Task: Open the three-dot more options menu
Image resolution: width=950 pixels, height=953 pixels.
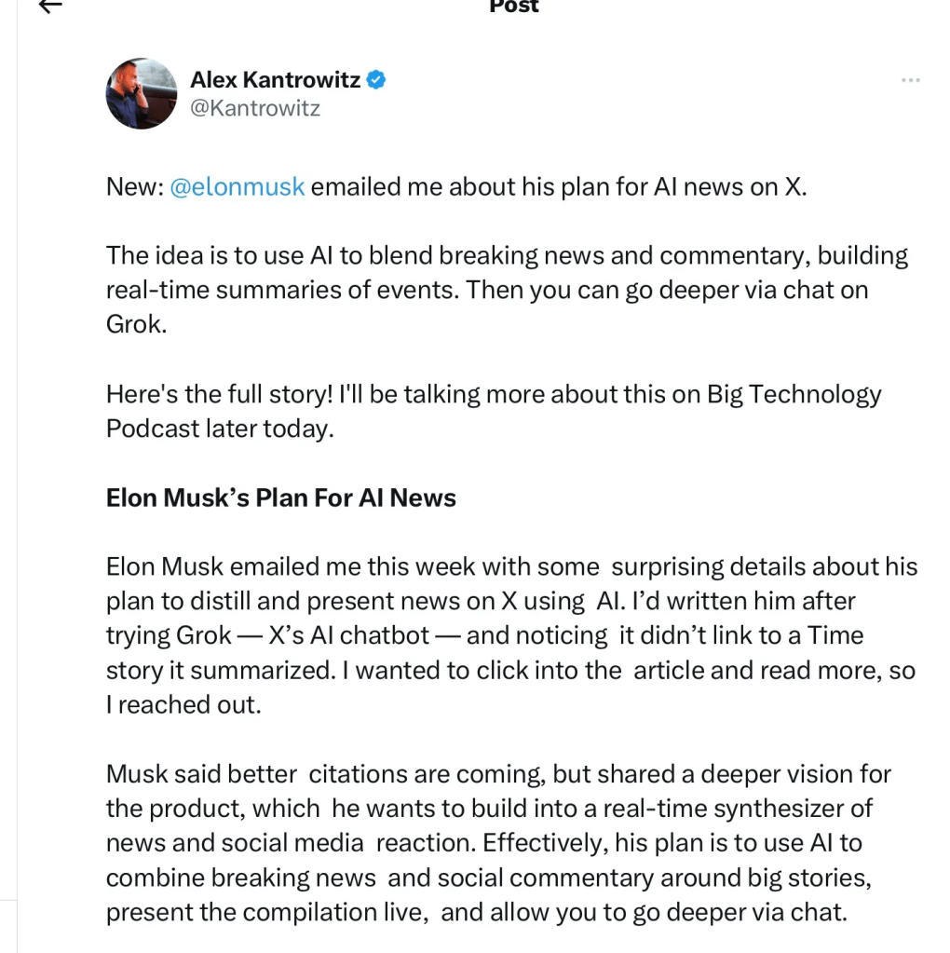Action: click(910, 81)
